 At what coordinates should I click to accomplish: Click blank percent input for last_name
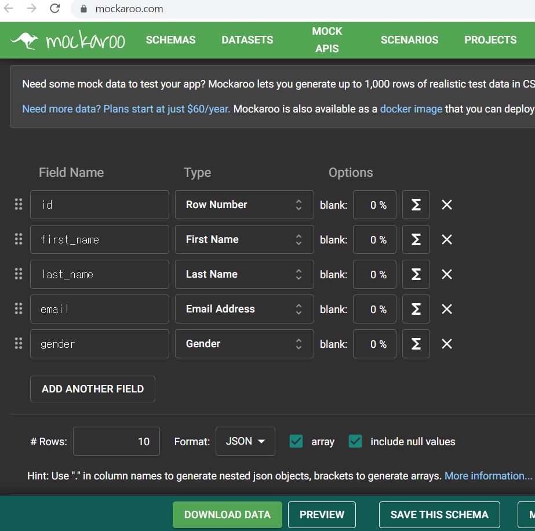374,274
